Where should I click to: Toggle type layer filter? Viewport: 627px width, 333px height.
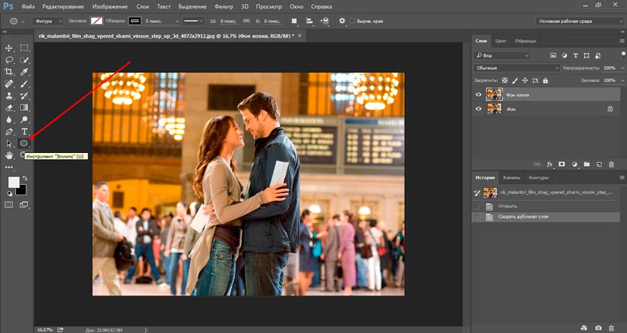(575, 56)
